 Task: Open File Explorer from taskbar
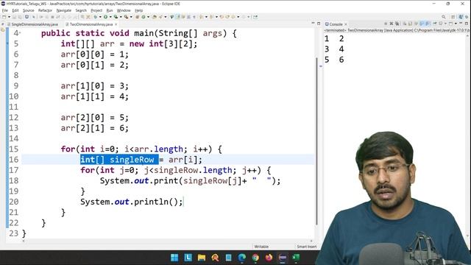click(201, 258)
